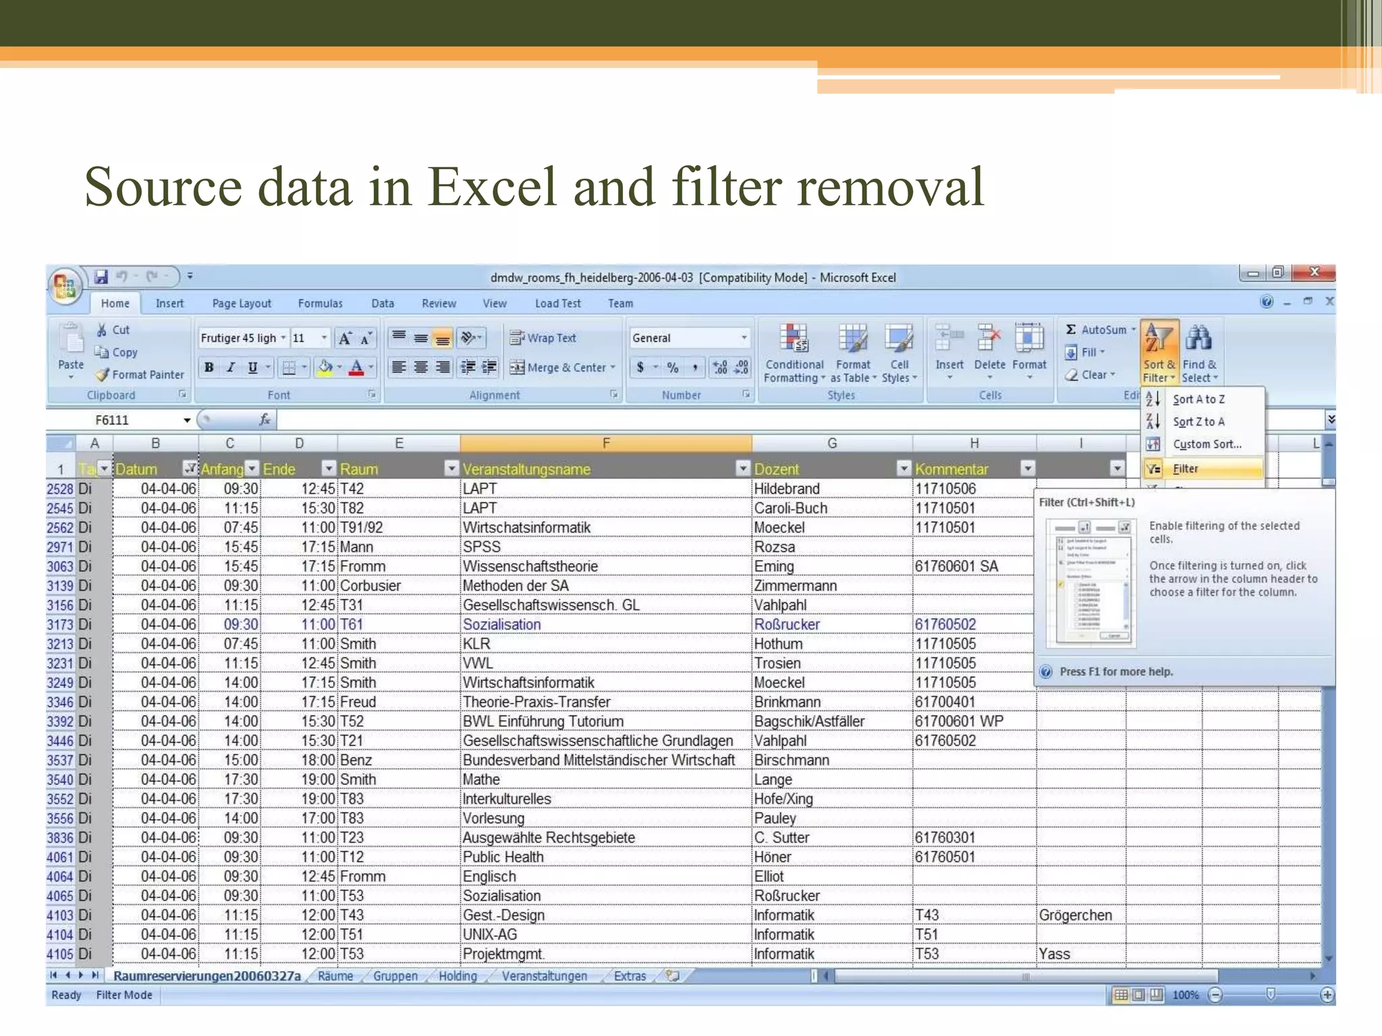Image resolution: width=1382 pixels, height=1036 pixels.
Task: Click Merge & Center button
Action: [563, 368]
